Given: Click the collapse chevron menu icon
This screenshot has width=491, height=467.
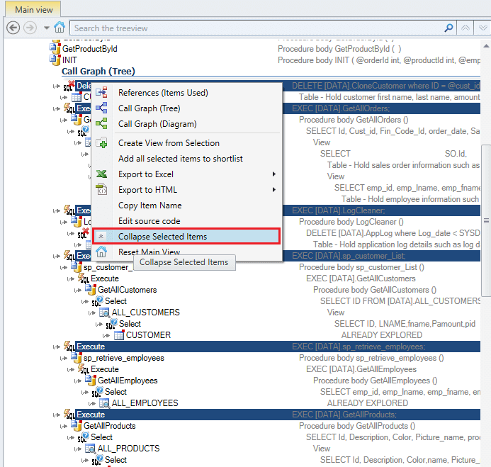Looking at the screenshot, I should pyautogui.click(x=101, y=237).
